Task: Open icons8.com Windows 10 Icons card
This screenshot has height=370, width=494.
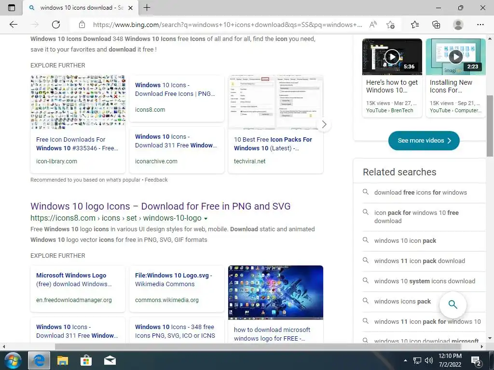Action: pyautogui.click(x=177, y=98)
